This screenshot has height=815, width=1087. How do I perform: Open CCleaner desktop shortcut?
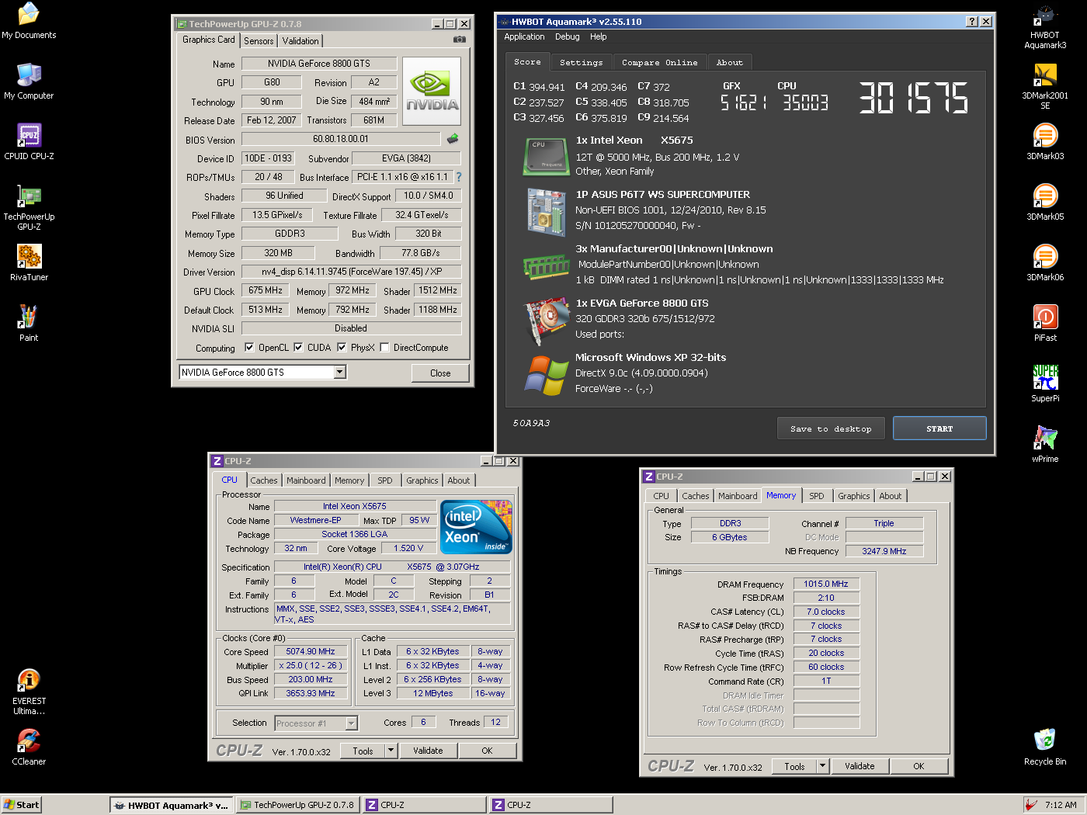pos(29,747)
